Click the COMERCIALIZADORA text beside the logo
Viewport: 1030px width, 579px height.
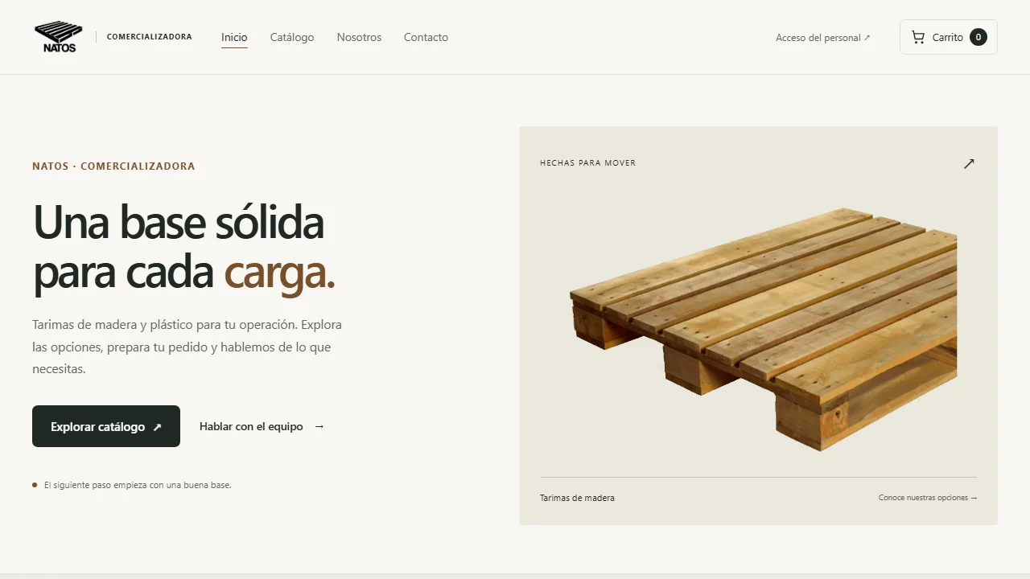tap(150, 37)
